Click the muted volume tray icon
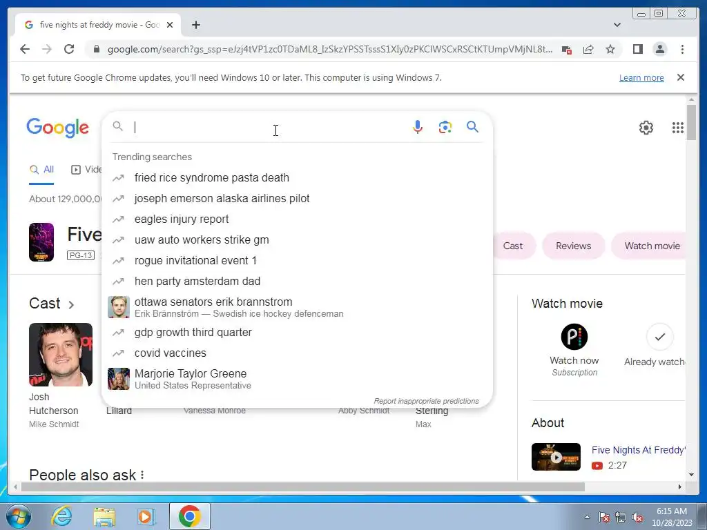The image size is (707, 530). (x=637, y=518)
